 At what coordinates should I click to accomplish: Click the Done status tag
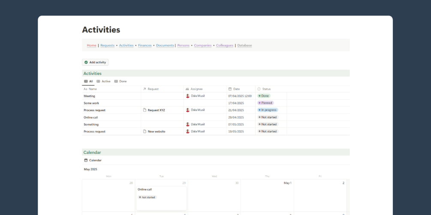[x=264, y=96]
